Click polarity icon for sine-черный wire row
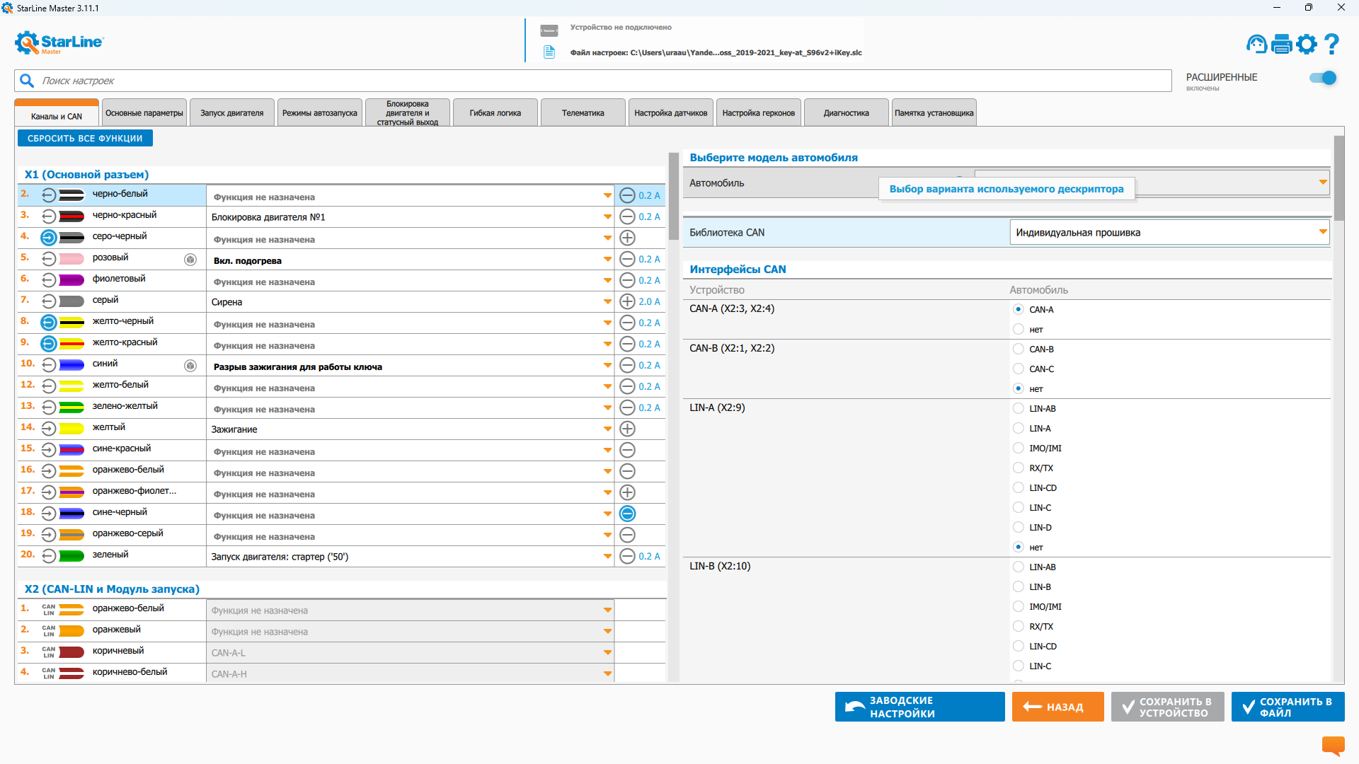This screenshot has height=764, width=1359. [x=627, y=514]
